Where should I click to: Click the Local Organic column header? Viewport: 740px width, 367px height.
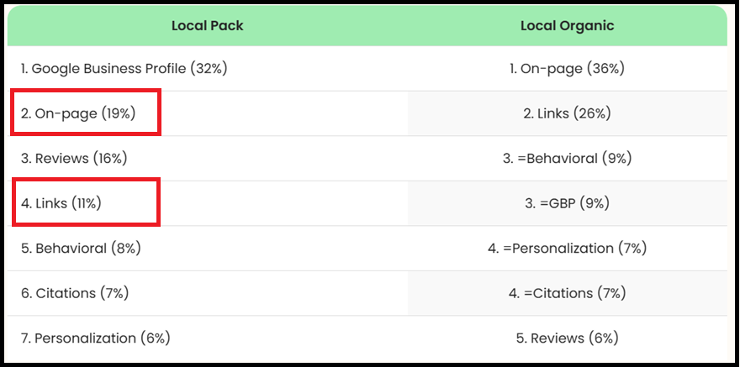[x=567, y=26]
